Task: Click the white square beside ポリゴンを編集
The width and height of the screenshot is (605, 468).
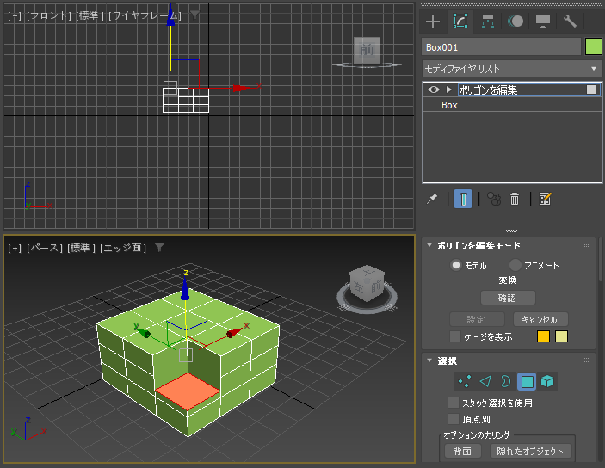Action: pos(591,89)
